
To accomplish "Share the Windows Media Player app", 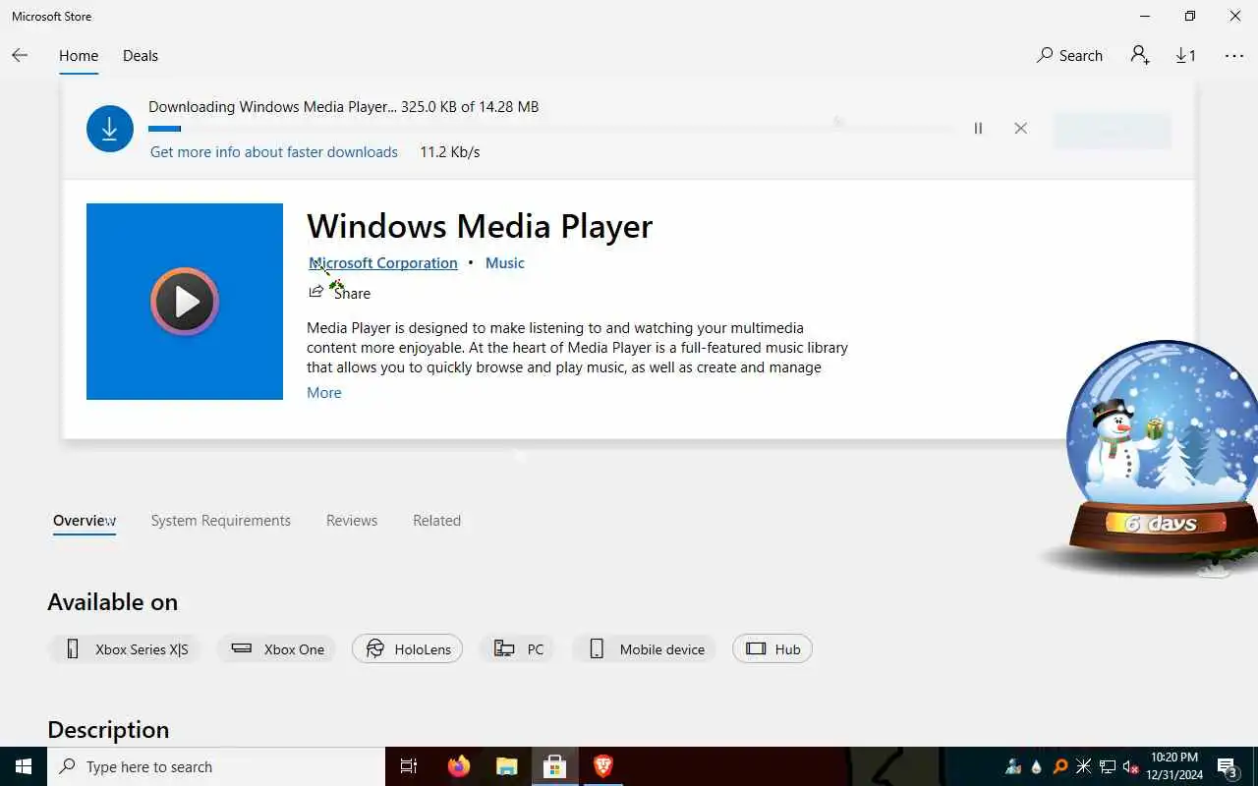I will [x=340, y=293].
